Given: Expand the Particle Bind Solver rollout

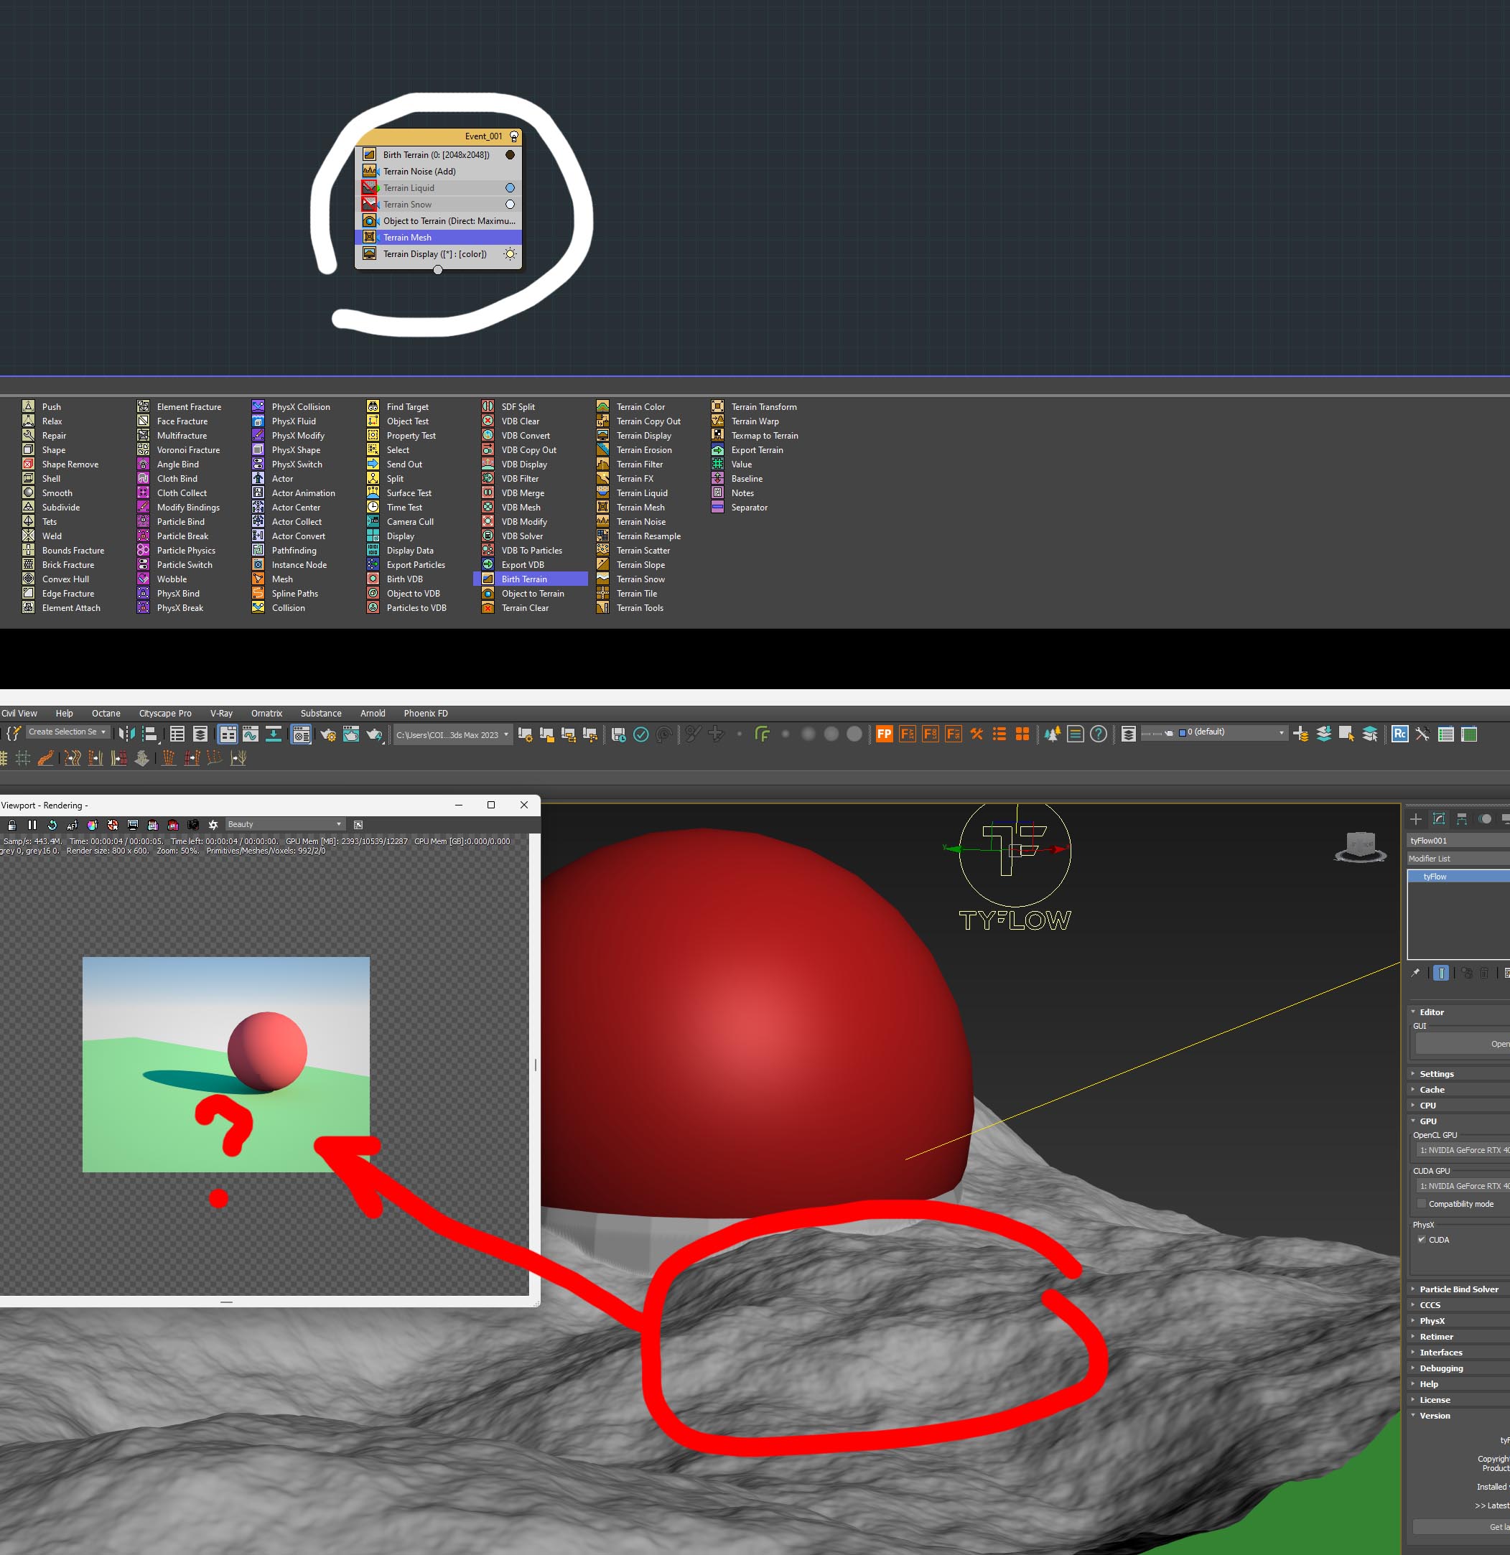Looking at the screenshot, I should coord(1458,1289).
